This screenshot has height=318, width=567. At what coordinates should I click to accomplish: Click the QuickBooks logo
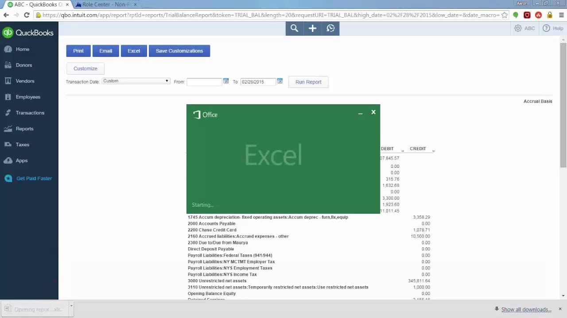27,33
